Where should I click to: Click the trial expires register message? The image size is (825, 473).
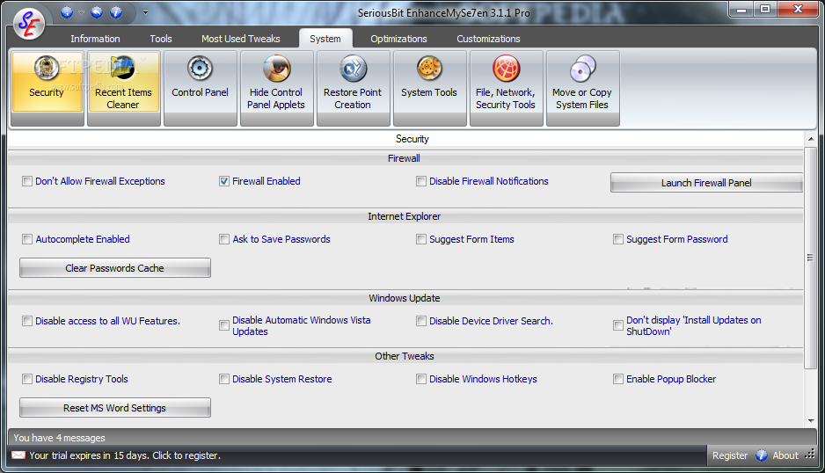[125, 455]
